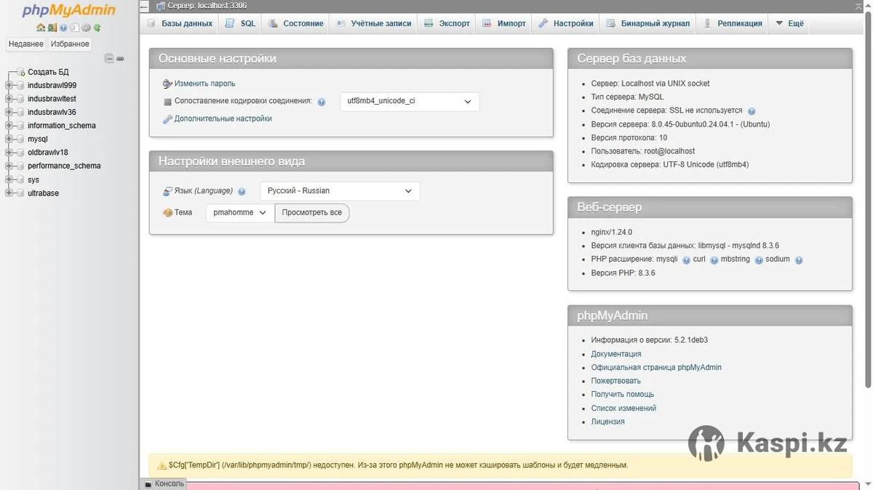873x490 pixels.
Task: Open the connection collation utf8mb4_unicode_ci dropdown
Action: [410, 102]
